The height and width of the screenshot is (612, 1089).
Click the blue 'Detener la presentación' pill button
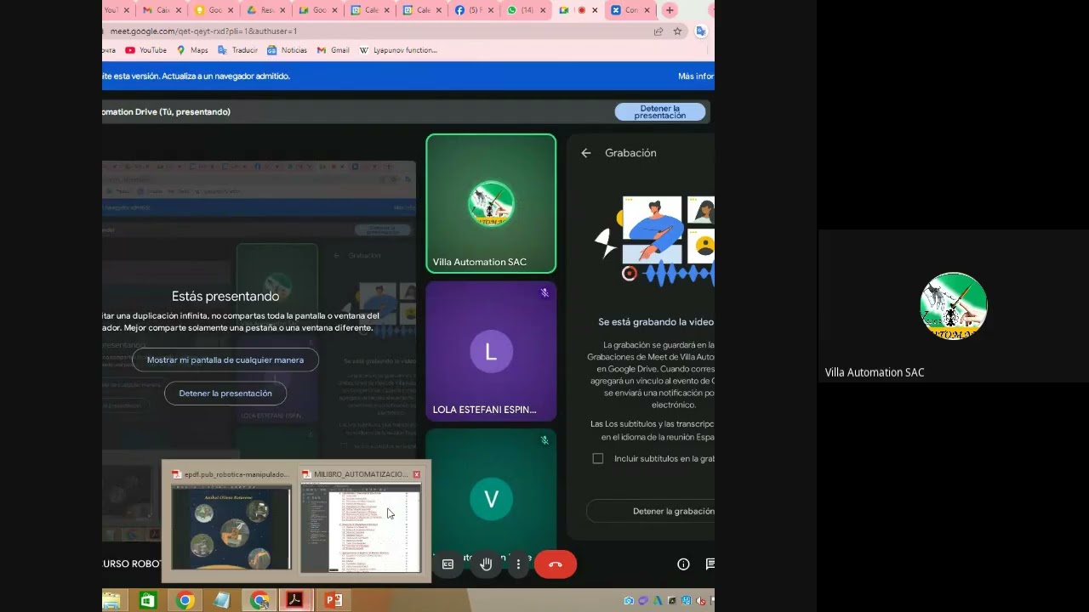click(660, 112)
